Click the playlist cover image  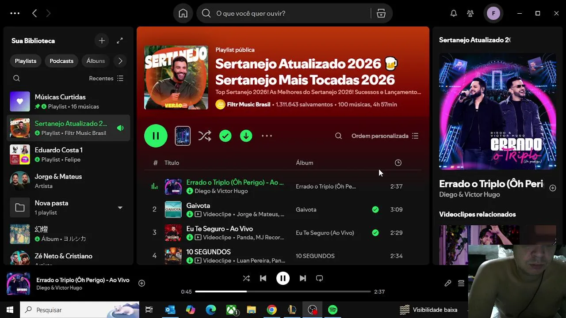(176, 77)
